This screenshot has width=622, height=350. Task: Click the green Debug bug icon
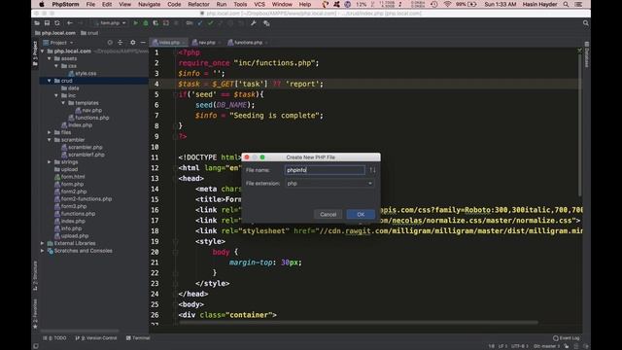(146, 23)
